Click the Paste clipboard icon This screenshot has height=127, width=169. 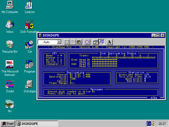coord(79,42)
